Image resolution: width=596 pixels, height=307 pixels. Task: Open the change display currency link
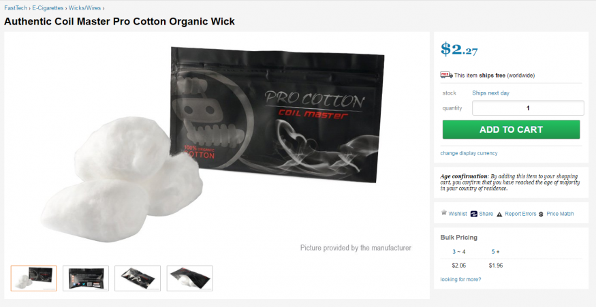point(469,153)
